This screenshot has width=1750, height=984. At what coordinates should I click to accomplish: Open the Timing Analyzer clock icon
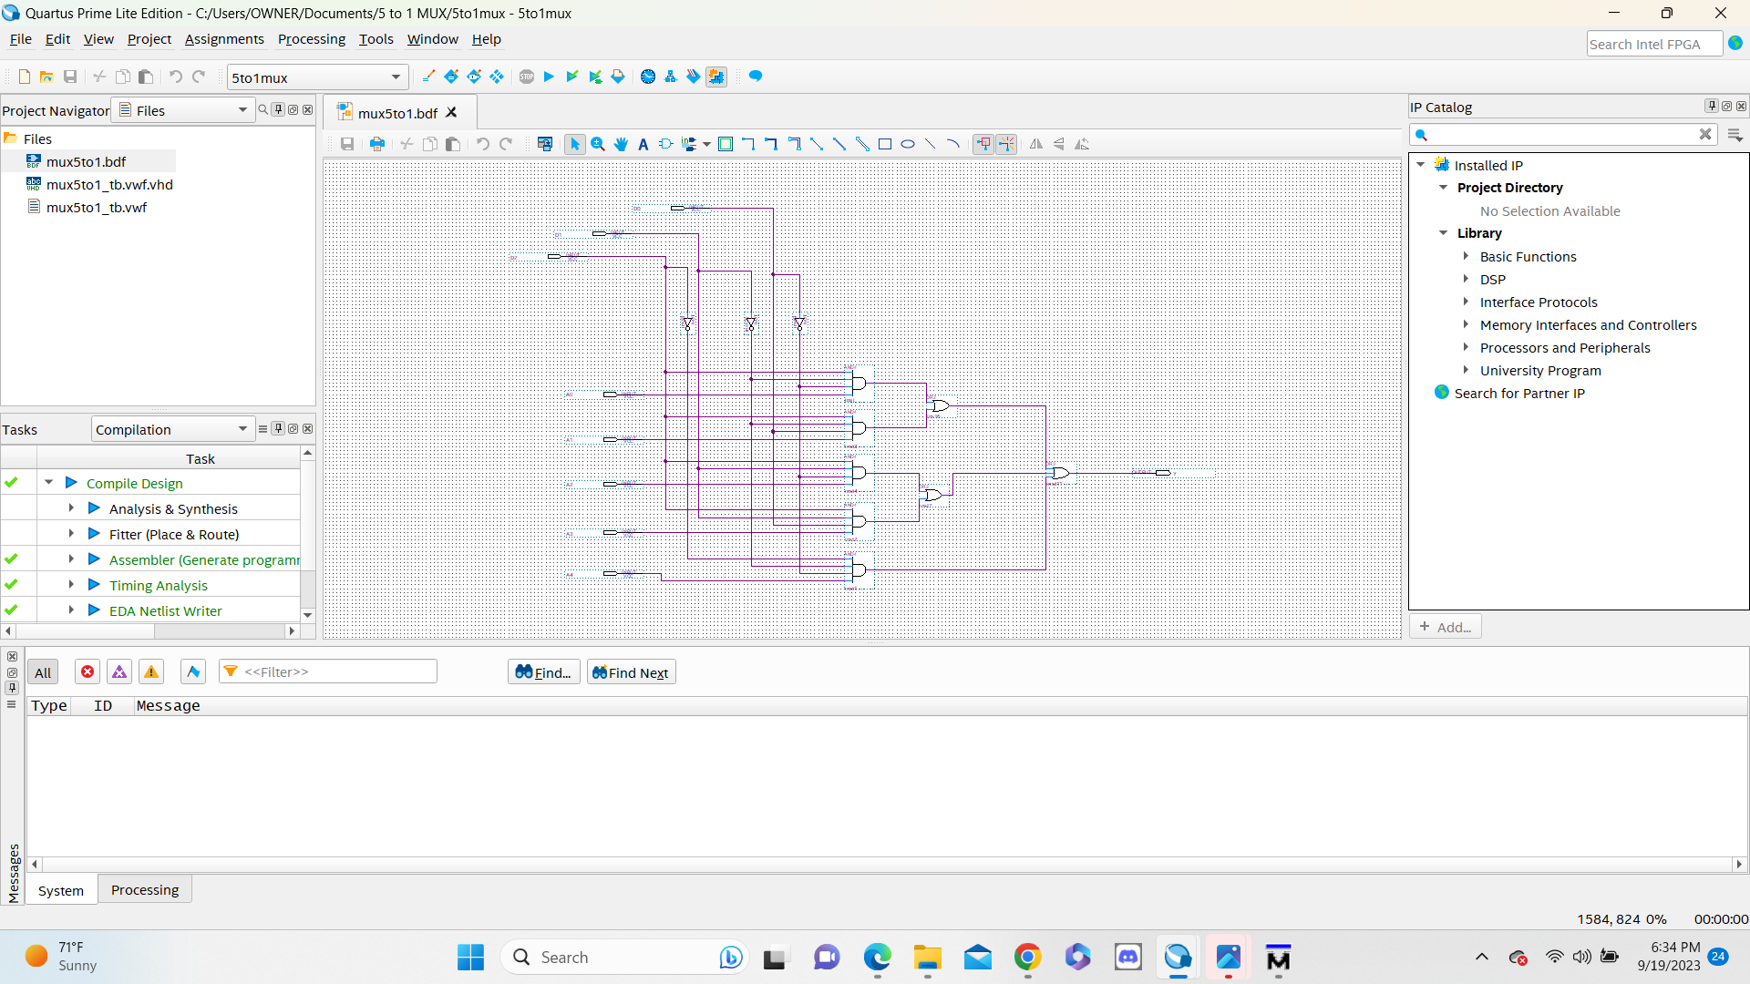(648, 77)
